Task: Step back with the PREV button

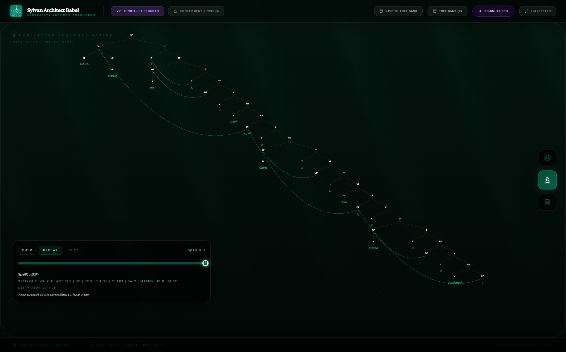Action: pyautogui.click(x=27, y=250)
